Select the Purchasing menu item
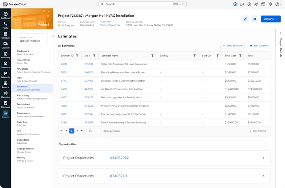285x188 pixels. click(32, 97)
